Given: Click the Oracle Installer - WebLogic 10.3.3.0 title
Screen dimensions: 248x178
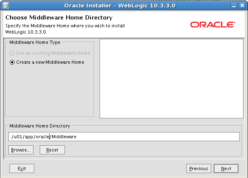Looking at the screenshot, I should tap(120, 6).
